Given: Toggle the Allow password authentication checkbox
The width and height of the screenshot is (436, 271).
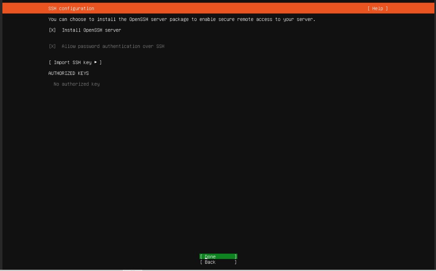Looking at the screenshot, I should tap(52, 46).
